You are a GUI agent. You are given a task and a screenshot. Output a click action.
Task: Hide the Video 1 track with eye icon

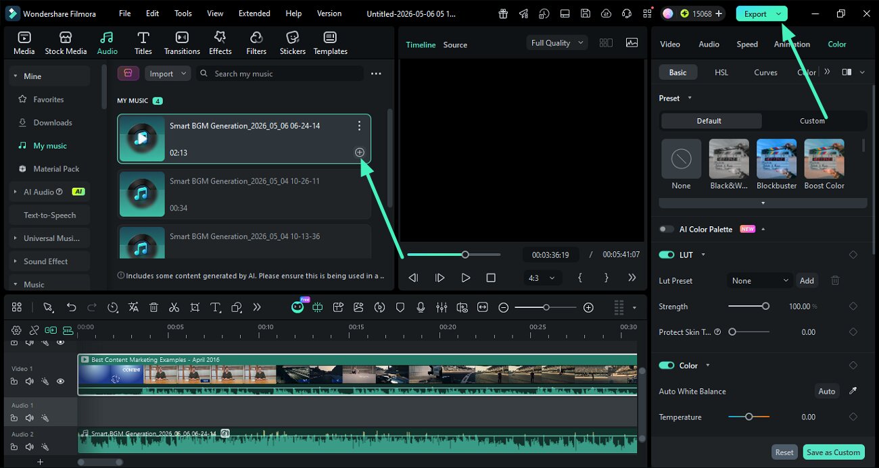pos(60,382)
